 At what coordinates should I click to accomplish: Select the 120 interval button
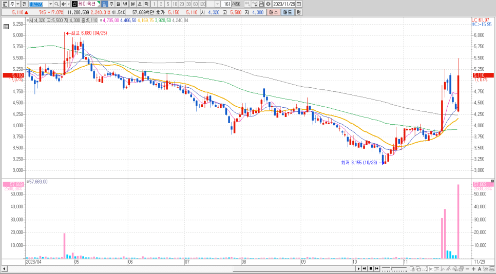[x=202, y=4]
